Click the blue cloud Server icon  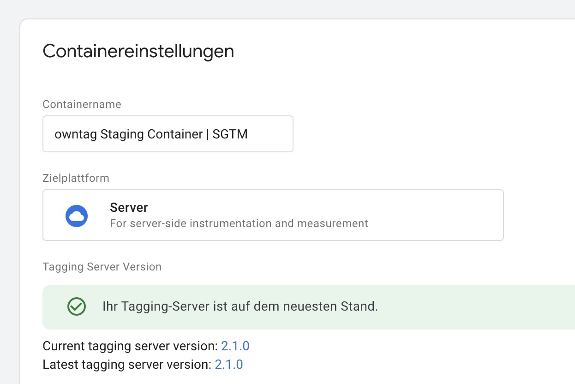click(77, 216)
